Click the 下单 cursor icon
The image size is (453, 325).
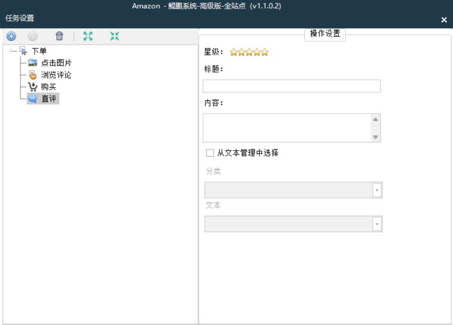[x=24, y=51]
